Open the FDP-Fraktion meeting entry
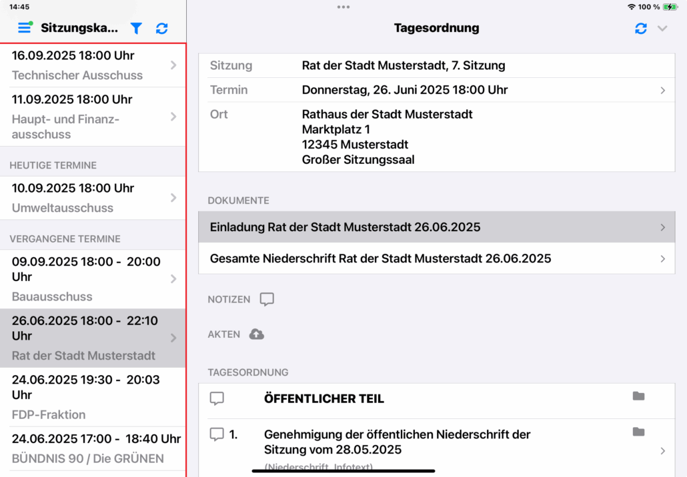Screen dimensions: 687x477 pyautogui.click(x=92, y=397)
